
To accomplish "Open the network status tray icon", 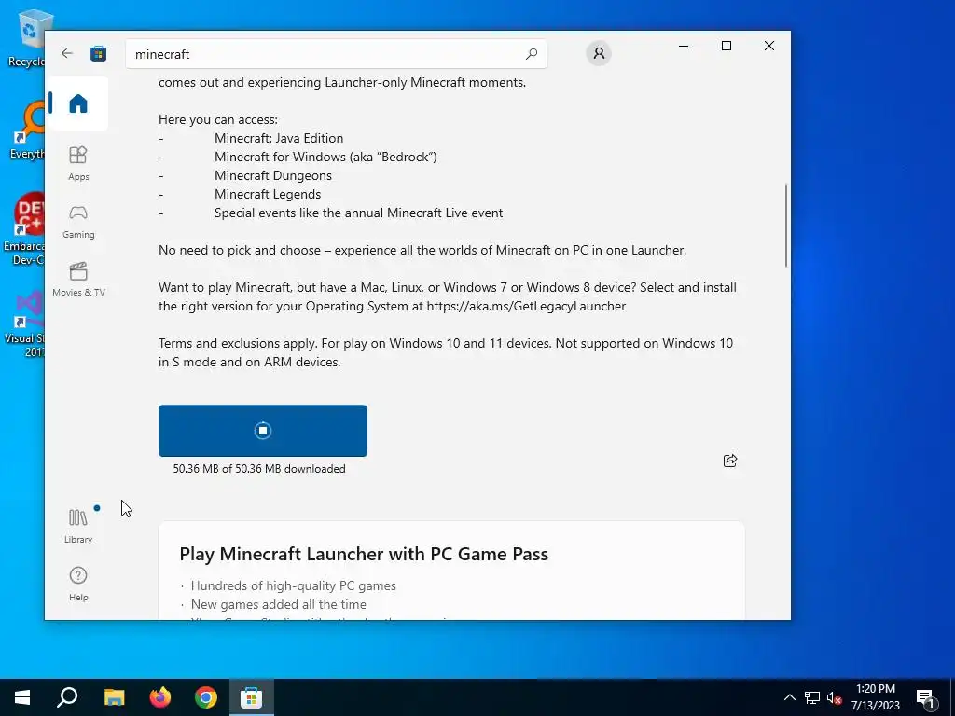I will pyautogui.click(x=812, y=697).
